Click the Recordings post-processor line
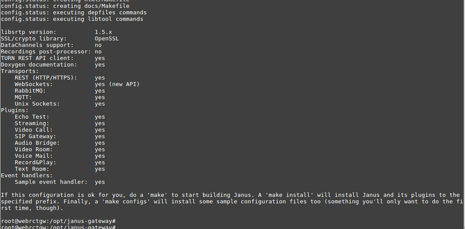Viewport: 465px width, 229px height. pos(51,52)
